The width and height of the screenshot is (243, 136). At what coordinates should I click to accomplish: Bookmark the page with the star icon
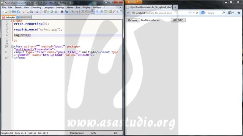pyautogui.click(x=190, y=13)
